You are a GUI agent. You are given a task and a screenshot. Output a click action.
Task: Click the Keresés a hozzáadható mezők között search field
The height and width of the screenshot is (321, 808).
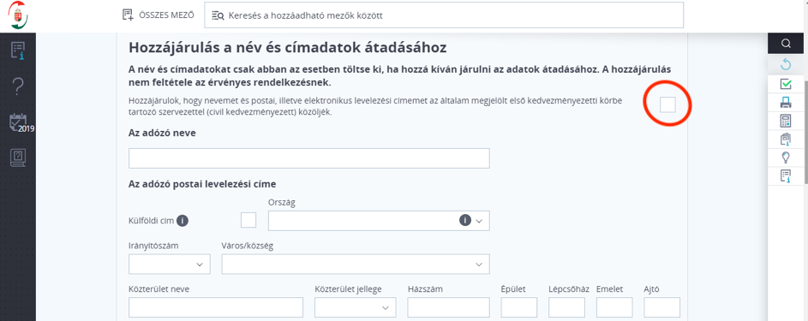[x=444, y=15]
